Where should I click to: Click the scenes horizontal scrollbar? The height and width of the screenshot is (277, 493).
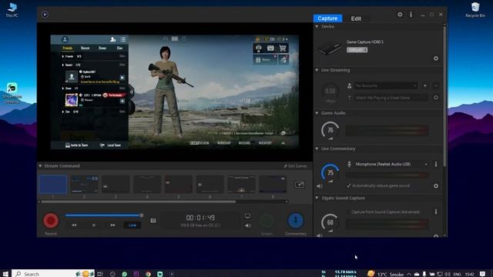coord(139,202)
